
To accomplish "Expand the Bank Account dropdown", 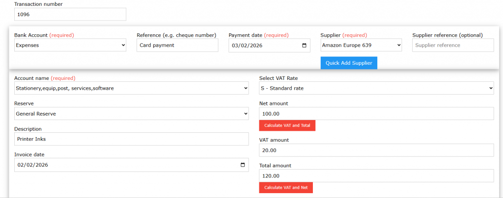I will tap(70, 46).
